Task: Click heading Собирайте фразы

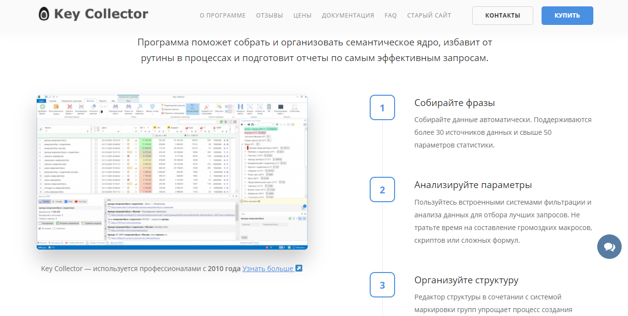Action: point(455,103)
